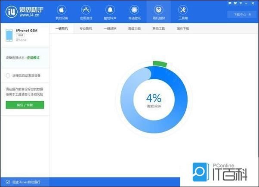The width and height of the screenshot is (259, 187).
Task: Open 酷炫铃声 ringtones bell icon
Action: (110, 12)
